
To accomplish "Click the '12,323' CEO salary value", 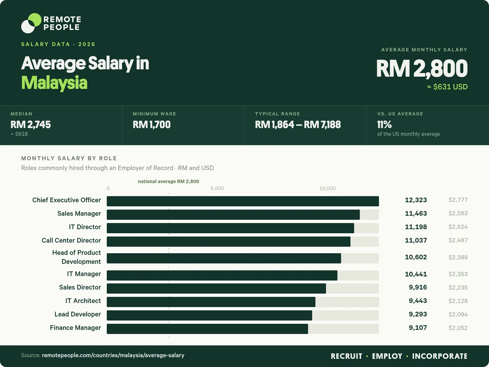I will [416, 200].
